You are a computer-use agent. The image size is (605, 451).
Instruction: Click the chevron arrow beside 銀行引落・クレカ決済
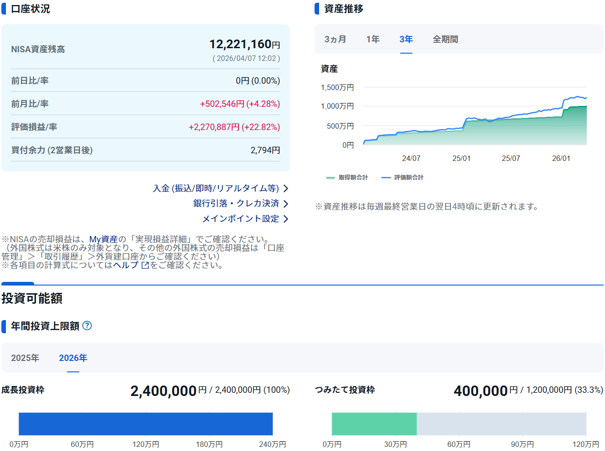(286, 204)
